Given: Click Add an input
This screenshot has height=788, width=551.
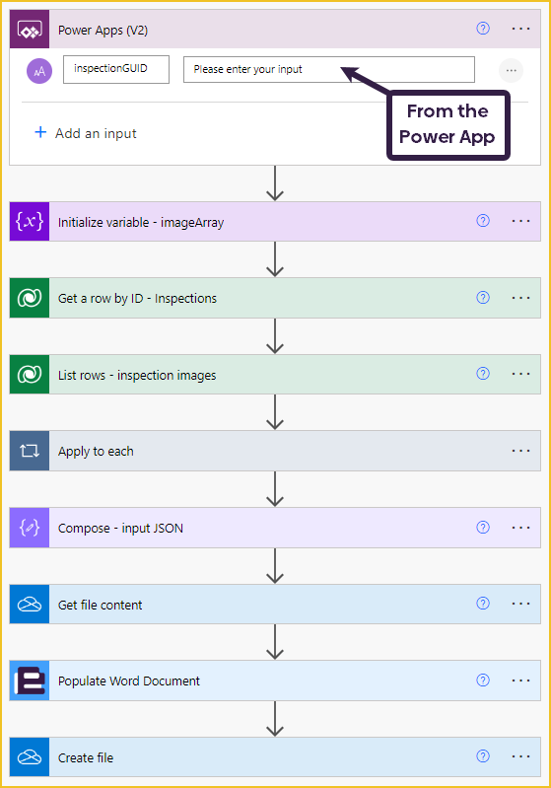Looking at the screenshot, I should pos(86,133).
